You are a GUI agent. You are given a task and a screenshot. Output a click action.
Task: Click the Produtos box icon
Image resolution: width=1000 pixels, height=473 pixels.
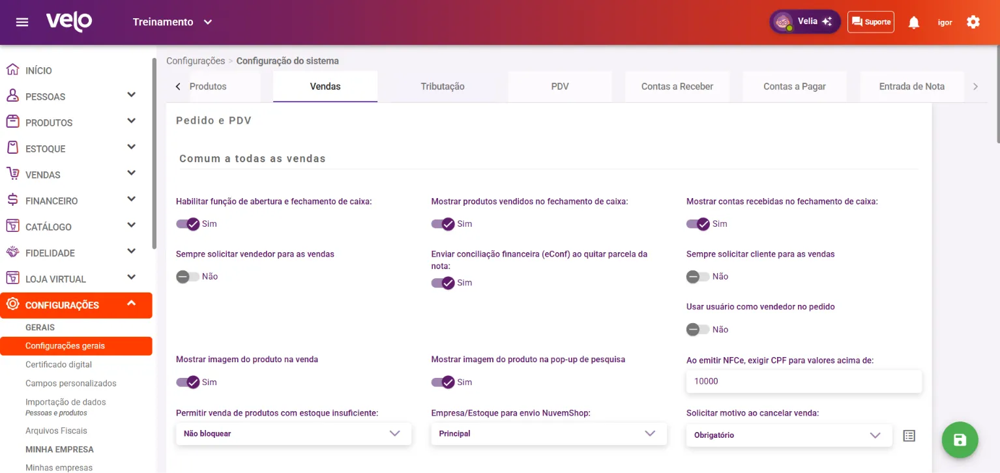click(12, 122)
